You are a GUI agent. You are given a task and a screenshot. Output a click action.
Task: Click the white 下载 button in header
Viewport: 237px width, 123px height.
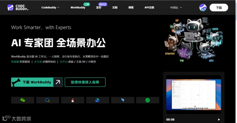click(219, 8)
